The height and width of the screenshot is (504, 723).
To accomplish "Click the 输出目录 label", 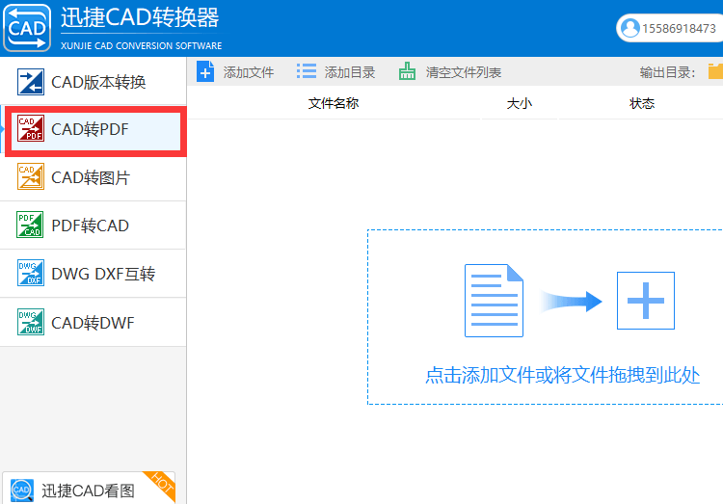I will [667, 72].
